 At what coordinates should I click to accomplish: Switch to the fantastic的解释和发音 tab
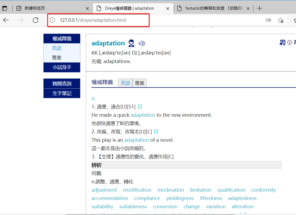click(213, 8)
